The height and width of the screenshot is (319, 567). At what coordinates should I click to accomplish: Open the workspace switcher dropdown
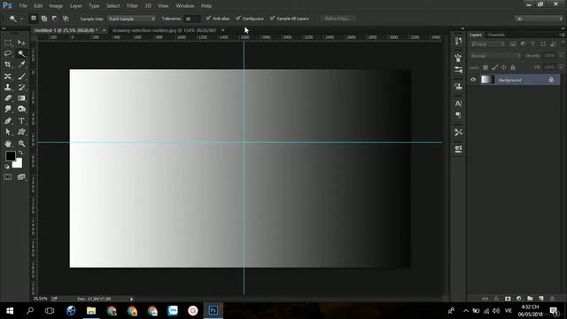(x=539, y=19)
